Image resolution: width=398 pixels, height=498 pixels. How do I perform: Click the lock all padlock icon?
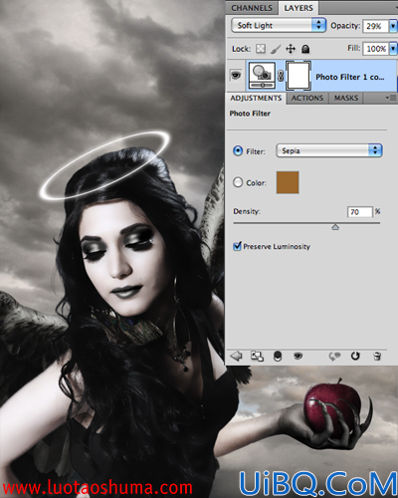click(305, 49)
